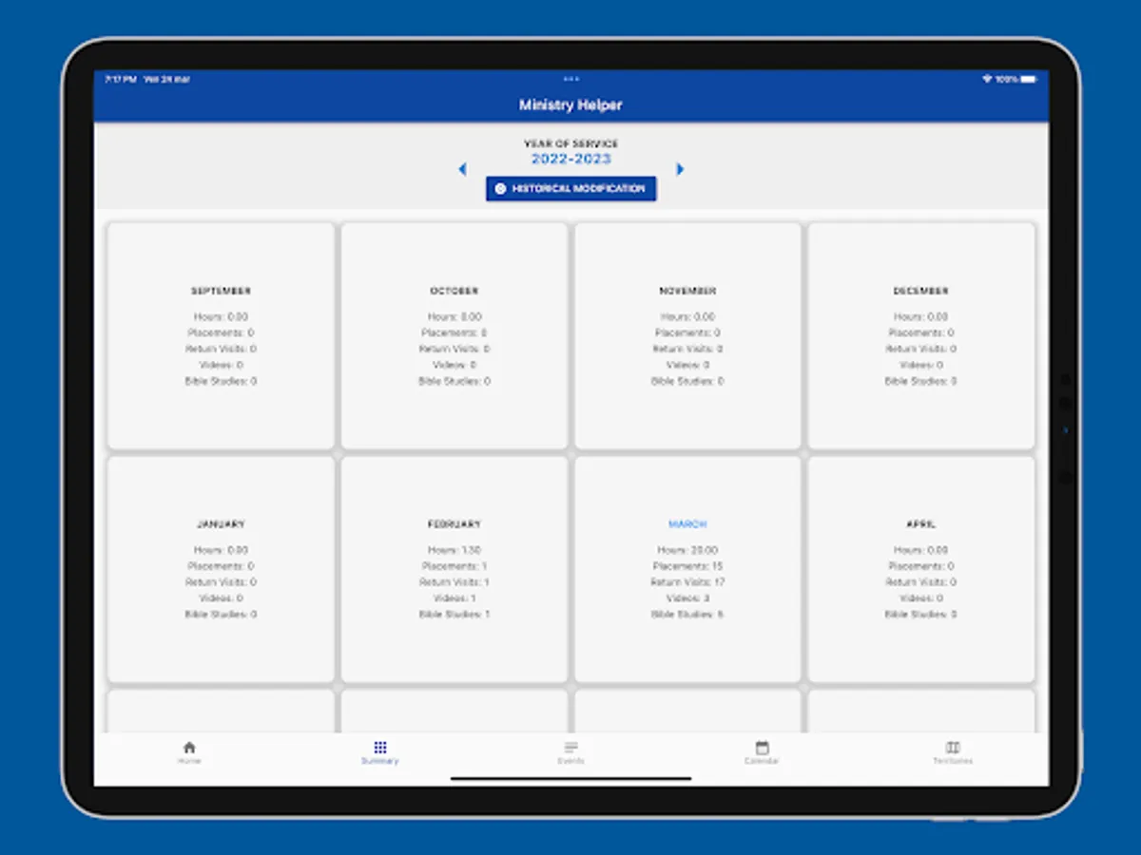1141x855 pixels.
Task: Open the Territories tab
Action: click(x=953, y=752)
